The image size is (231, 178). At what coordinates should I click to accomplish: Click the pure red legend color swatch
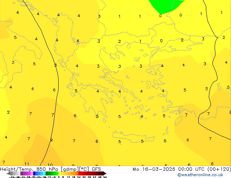[80, 173]
